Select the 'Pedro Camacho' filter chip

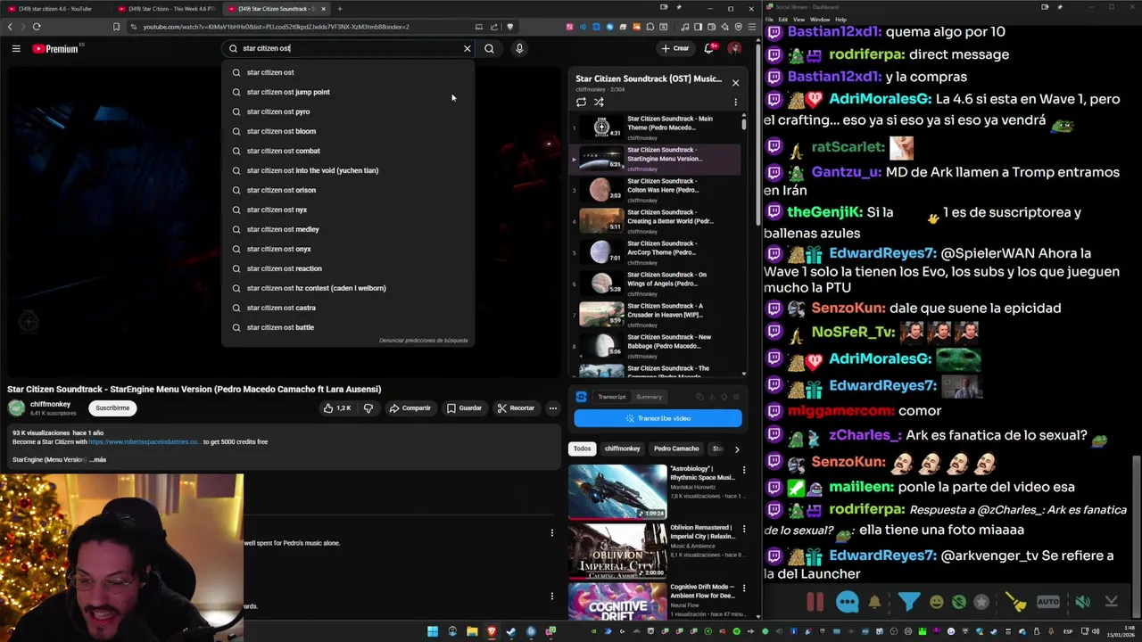(676, 449)
